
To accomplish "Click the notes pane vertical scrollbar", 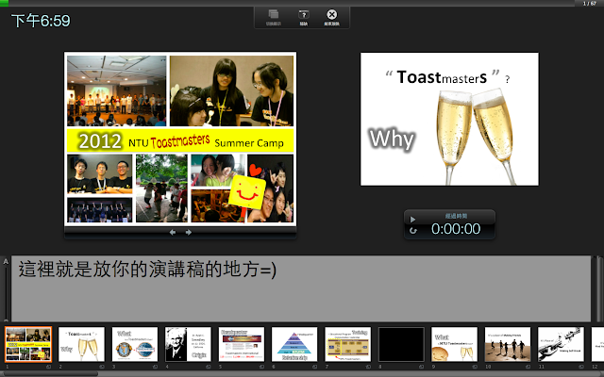I will (598, 288).
